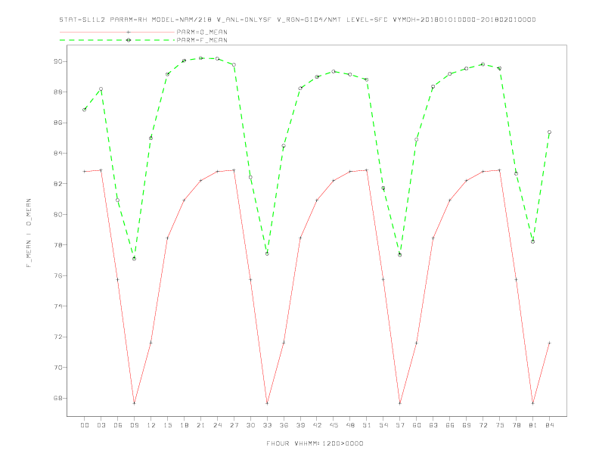Click the x-axis title FHOUR VHHMM:1200>0000
The height and width of the screenshot is (463, 599).
pos(315,443)
